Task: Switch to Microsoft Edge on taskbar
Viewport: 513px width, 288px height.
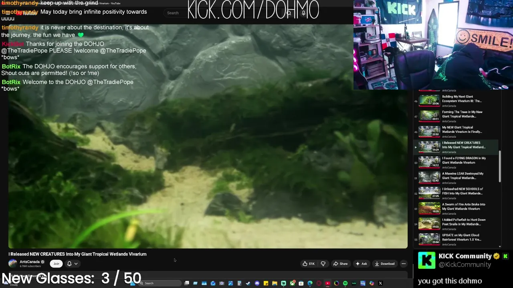Action: tap(310, 283)
